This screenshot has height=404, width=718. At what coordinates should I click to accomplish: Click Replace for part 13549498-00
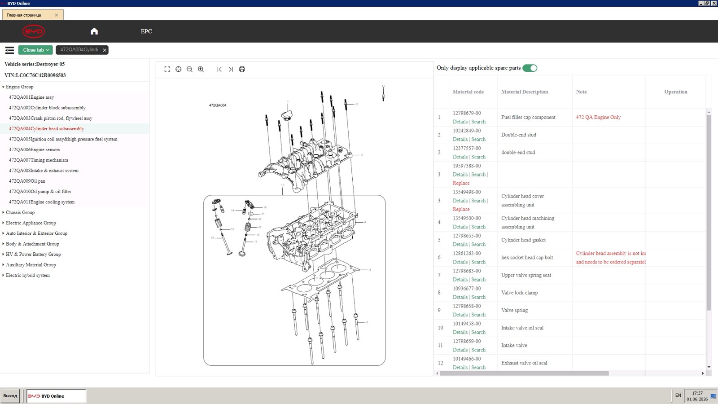point(461,209)
